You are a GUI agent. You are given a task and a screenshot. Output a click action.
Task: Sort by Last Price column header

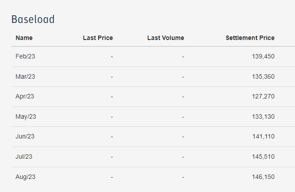98,38
